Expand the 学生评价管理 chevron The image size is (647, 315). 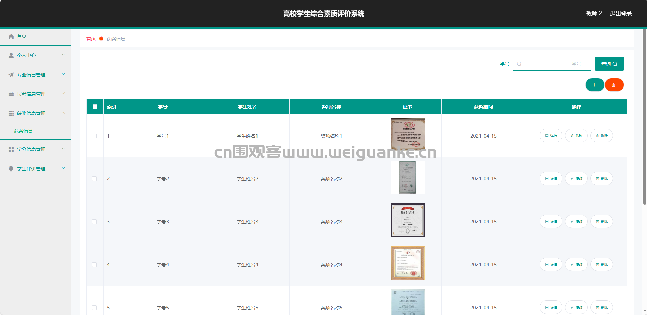pos(63,168)
